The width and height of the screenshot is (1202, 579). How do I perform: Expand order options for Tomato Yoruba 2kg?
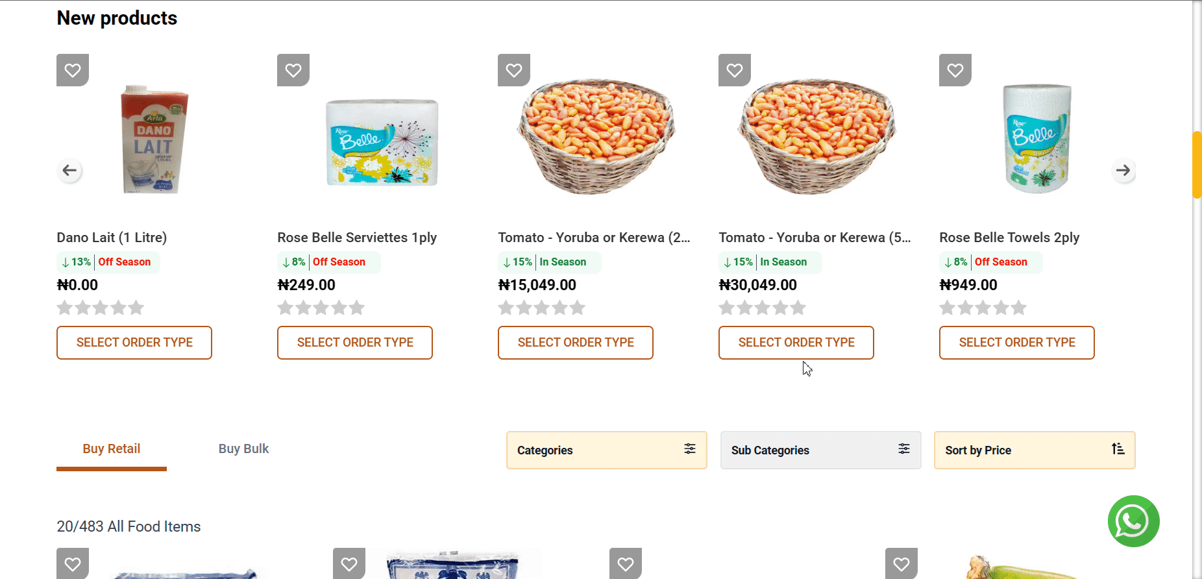point(575,342)
